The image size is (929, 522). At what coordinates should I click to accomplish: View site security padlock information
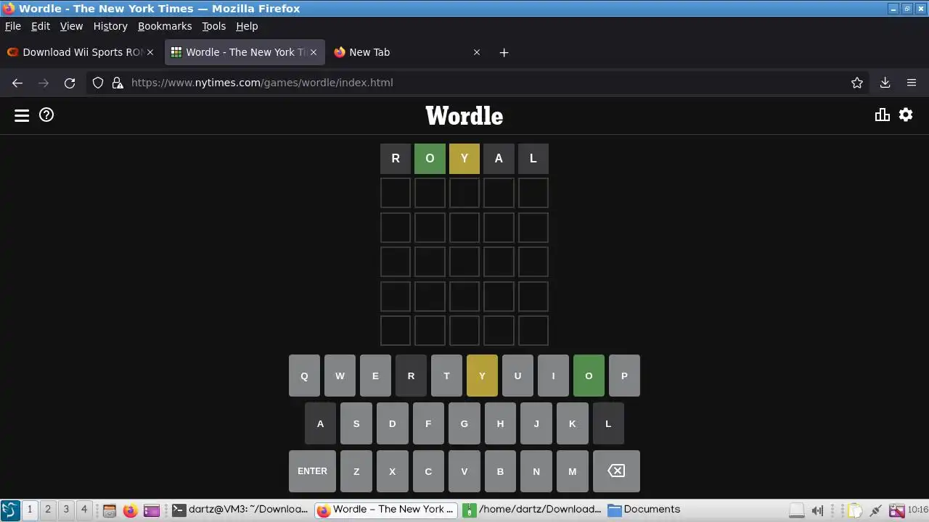pyautogui.click(x=118, y=83)
